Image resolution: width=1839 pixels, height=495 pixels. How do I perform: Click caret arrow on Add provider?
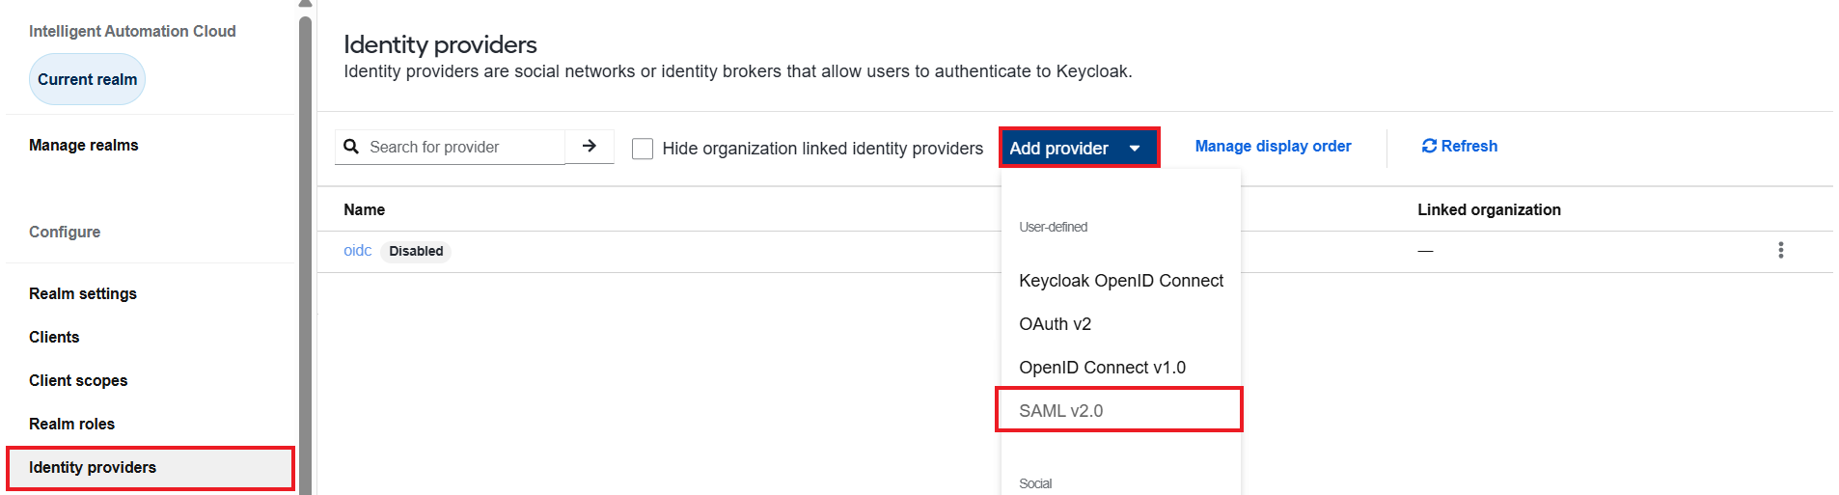point(1135,149)
